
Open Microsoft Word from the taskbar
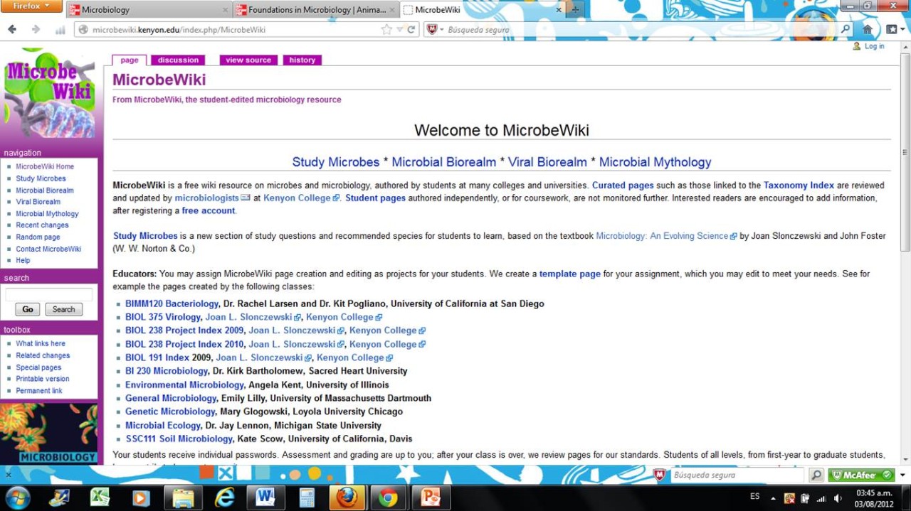(x=265, y=497)
